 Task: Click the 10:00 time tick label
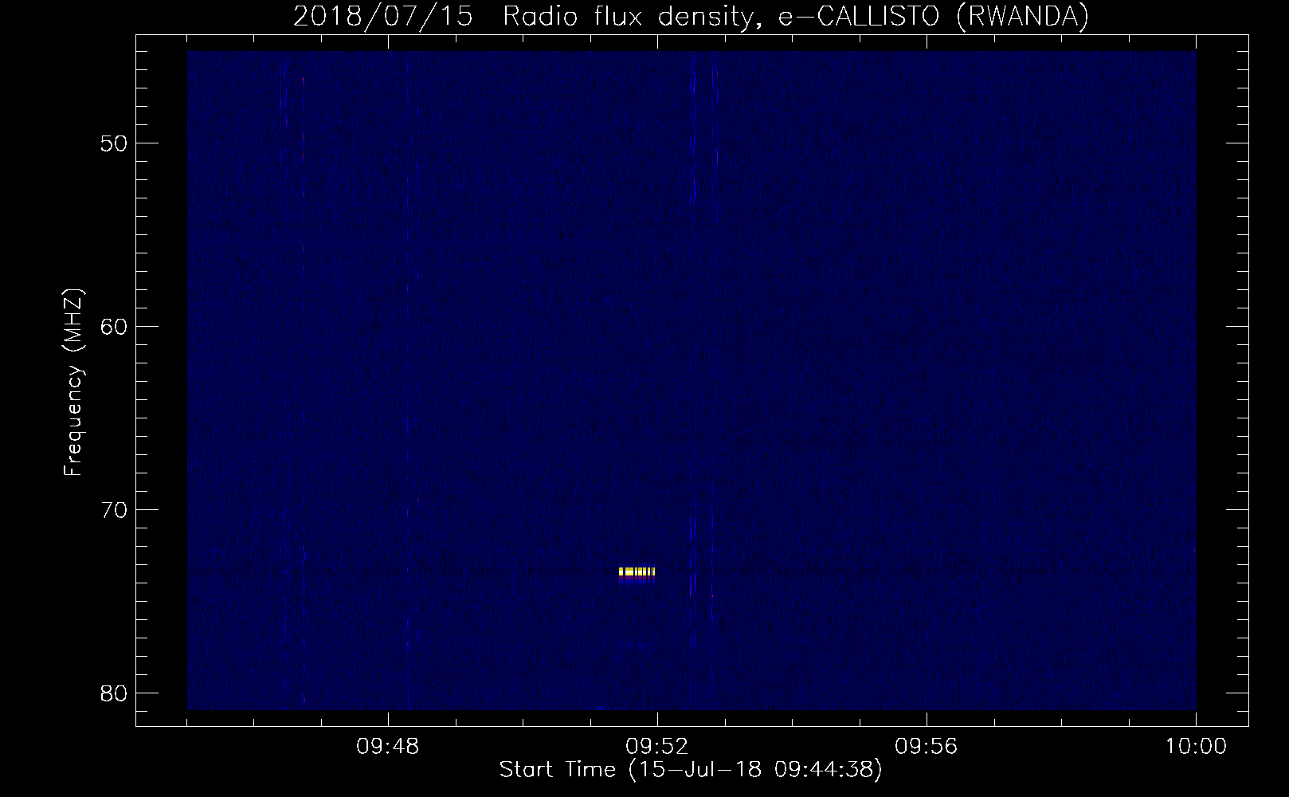1196,747
